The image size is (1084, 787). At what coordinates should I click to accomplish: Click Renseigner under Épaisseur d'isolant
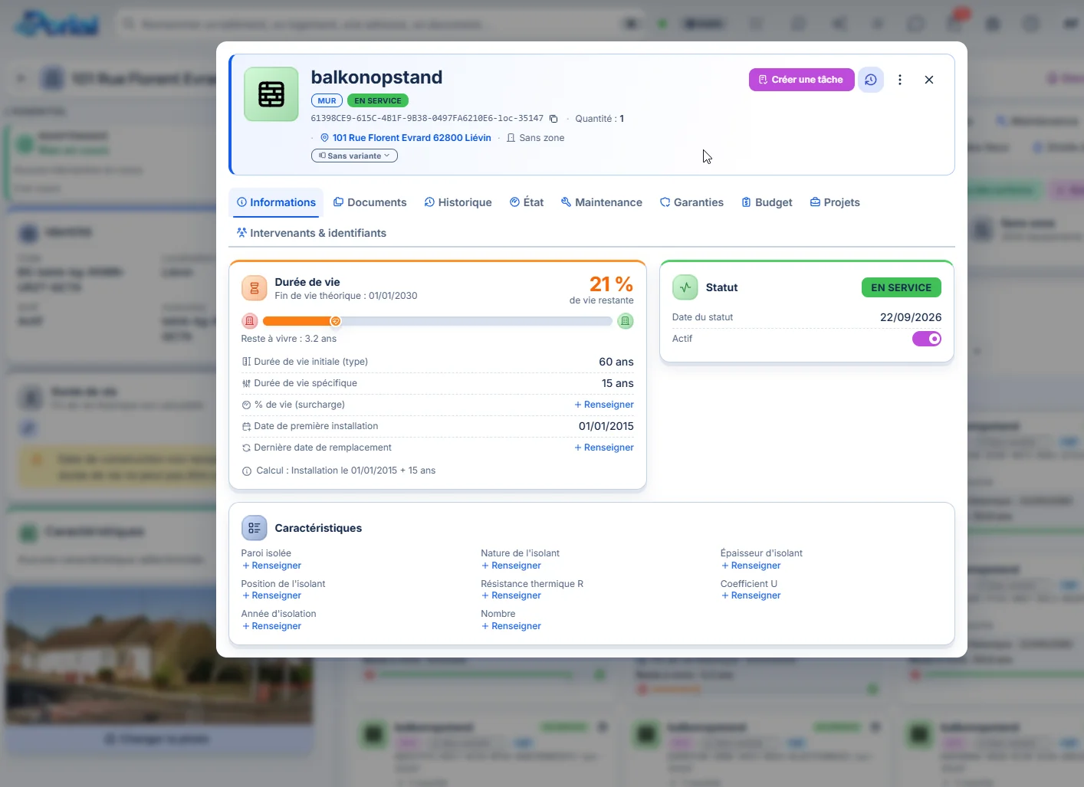[x=751, y=566]
